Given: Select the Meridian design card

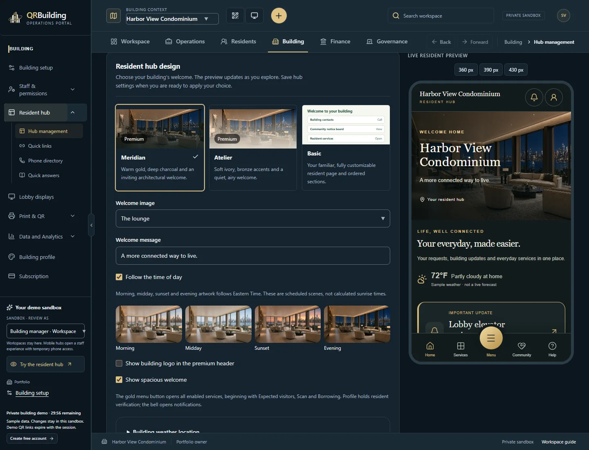Looking at the screenshot, I should click(160, 148).
